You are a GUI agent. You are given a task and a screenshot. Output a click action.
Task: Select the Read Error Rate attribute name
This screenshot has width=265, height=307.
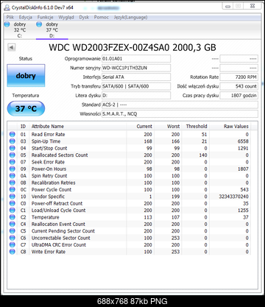click(x=48, y=134)
